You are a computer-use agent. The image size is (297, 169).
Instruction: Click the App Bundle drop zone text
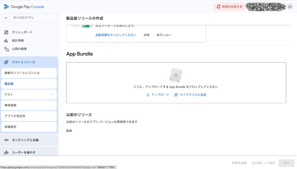click(176, 87)
